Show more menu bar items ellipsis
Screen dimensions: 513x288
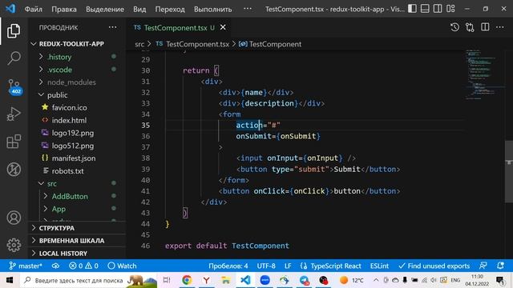click(248, 9)
